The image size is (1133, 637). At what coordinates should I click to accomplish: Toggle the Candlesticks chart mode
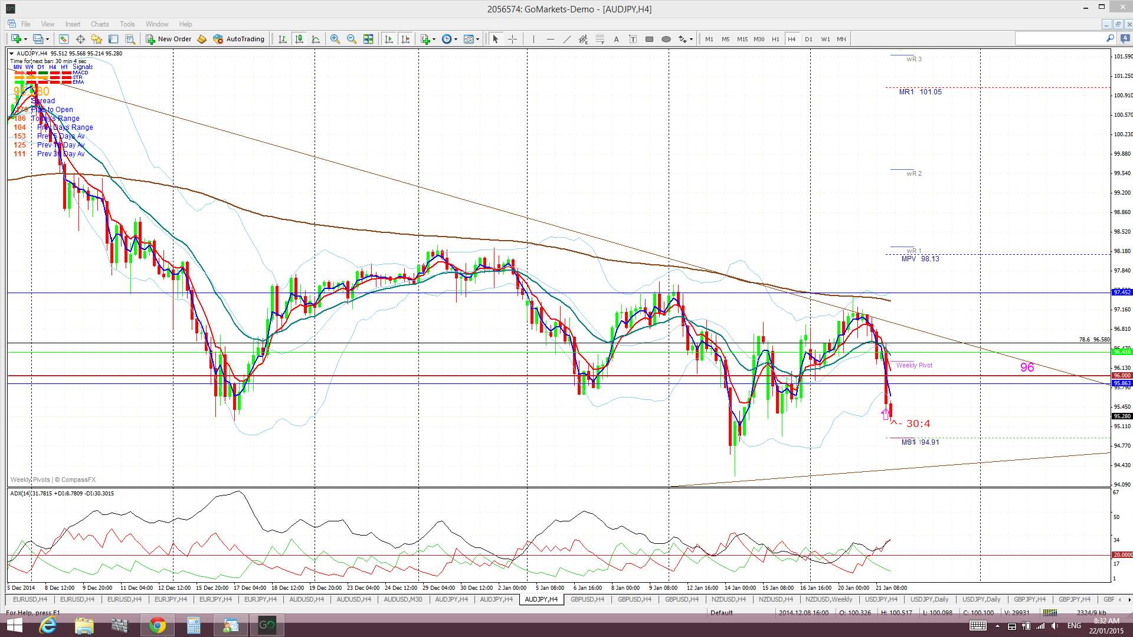pos(299,39)
